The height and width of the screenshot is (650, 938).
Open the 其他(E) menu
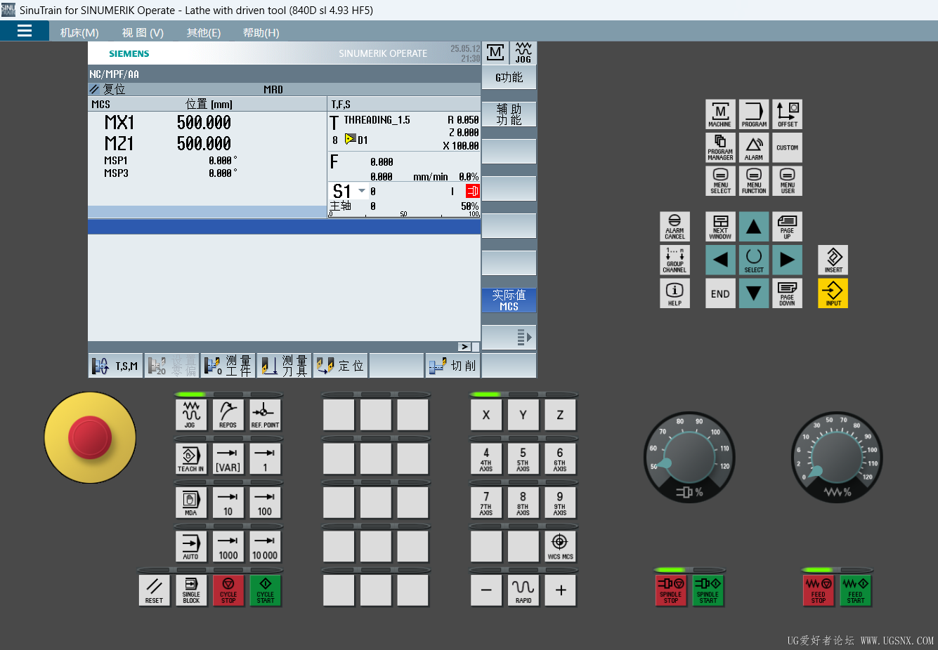(x=204, y=32)
